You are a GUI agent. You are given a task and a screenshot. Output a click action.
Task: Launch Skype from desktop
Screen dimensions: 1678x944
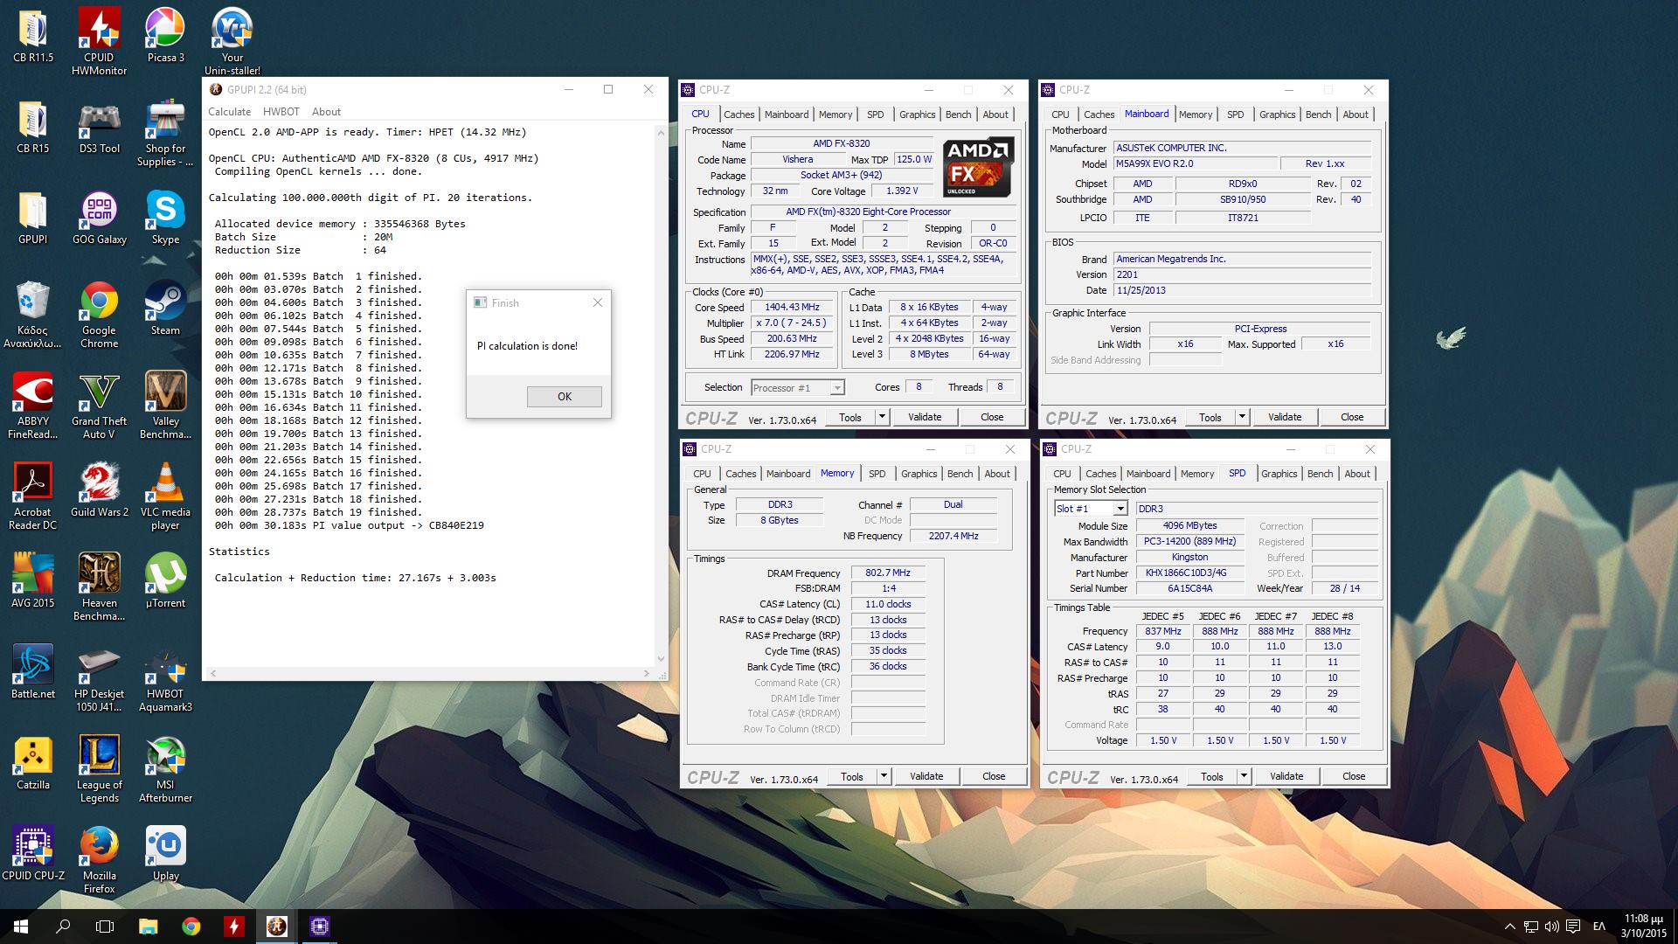pyautogui.click(x=165, y=218)
